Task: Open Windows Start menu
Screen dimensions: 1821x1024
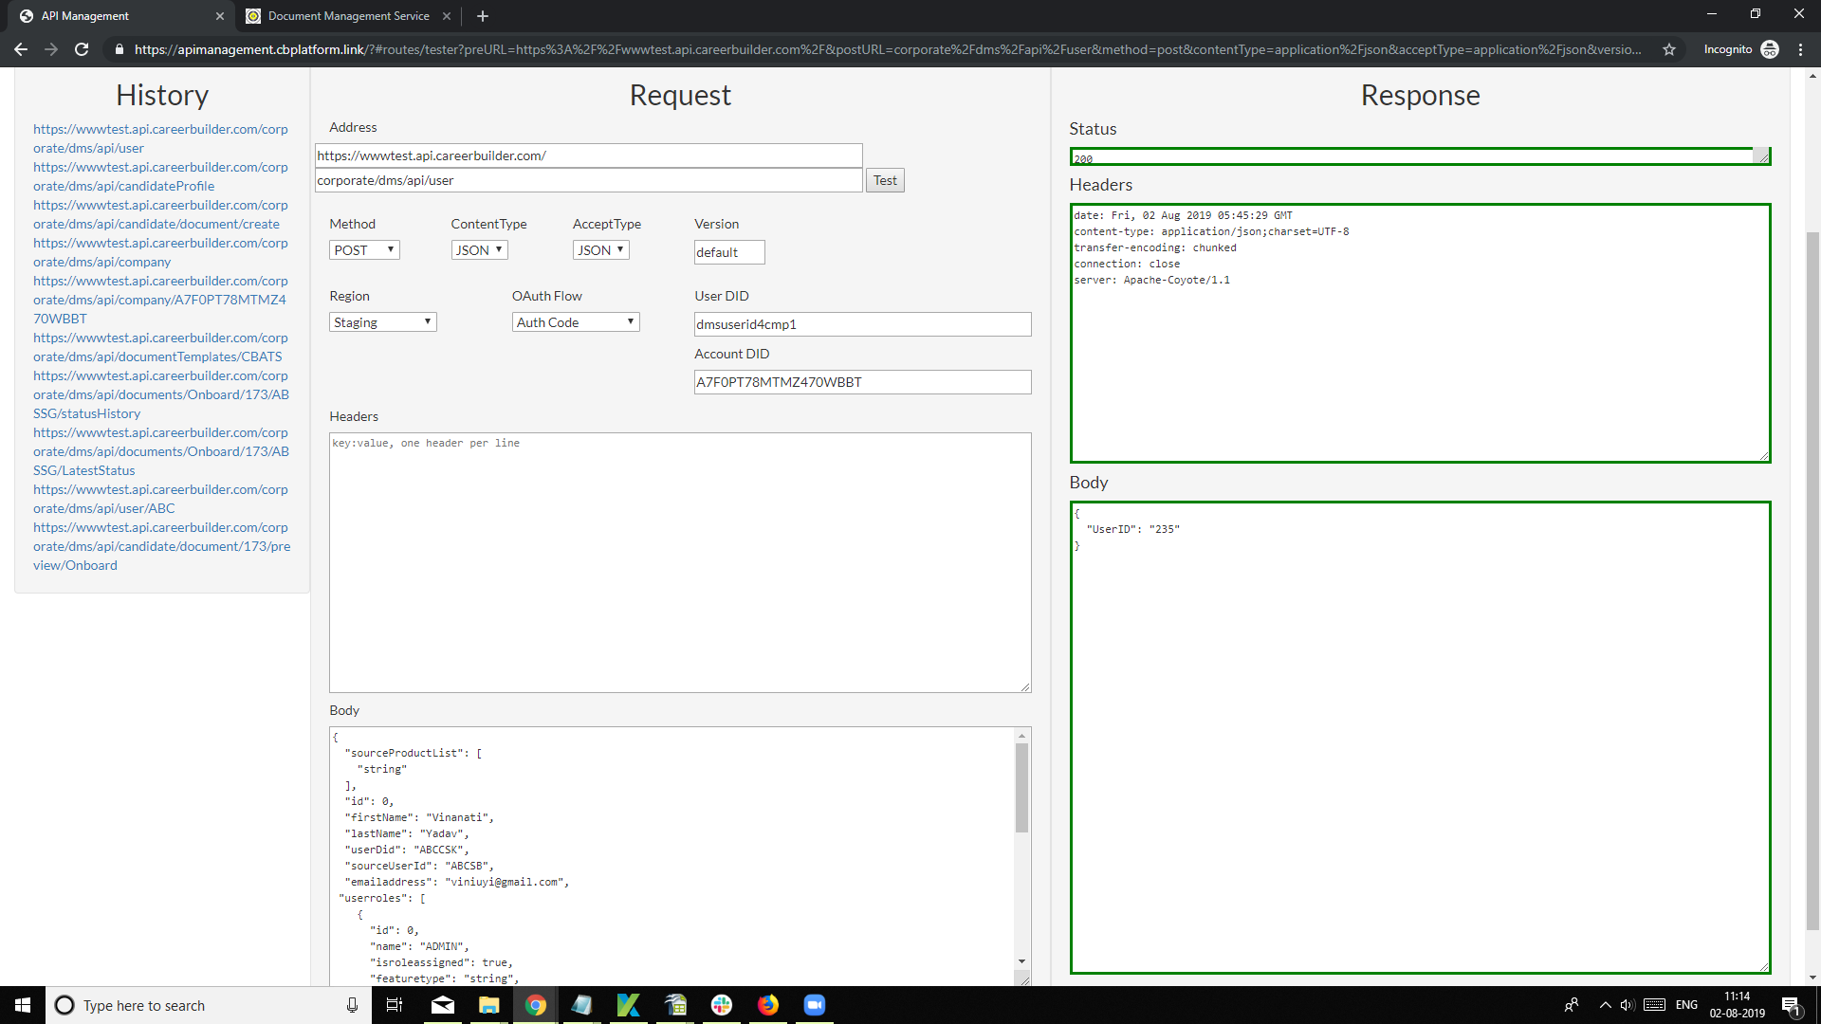Action: click(23, 1005)
